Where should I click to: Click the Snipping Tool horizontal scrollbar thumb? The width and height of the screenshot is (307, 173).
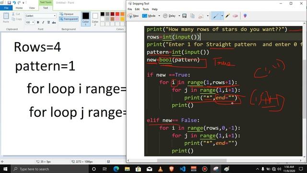point(192,161)
